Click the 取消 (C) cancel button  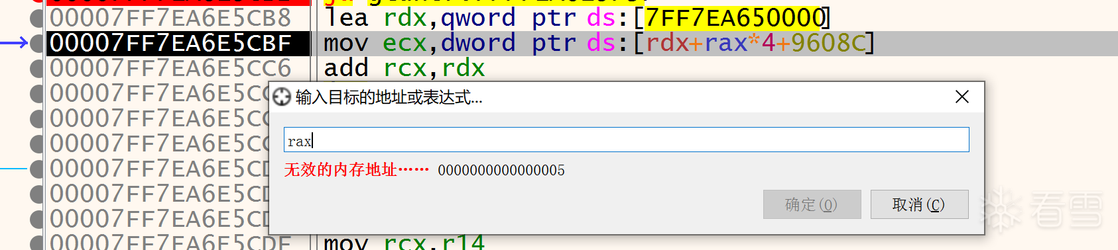tap(919, 204)
